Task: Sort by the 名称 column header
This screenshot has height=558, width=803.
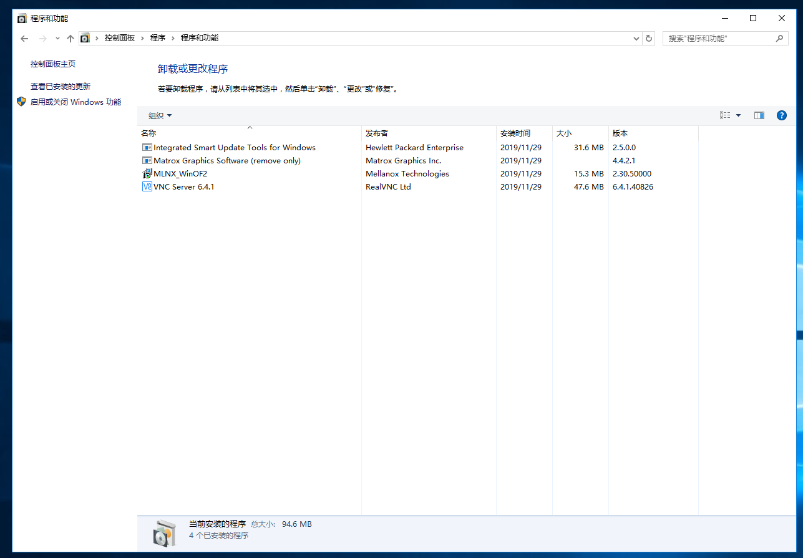Action: 250,133
